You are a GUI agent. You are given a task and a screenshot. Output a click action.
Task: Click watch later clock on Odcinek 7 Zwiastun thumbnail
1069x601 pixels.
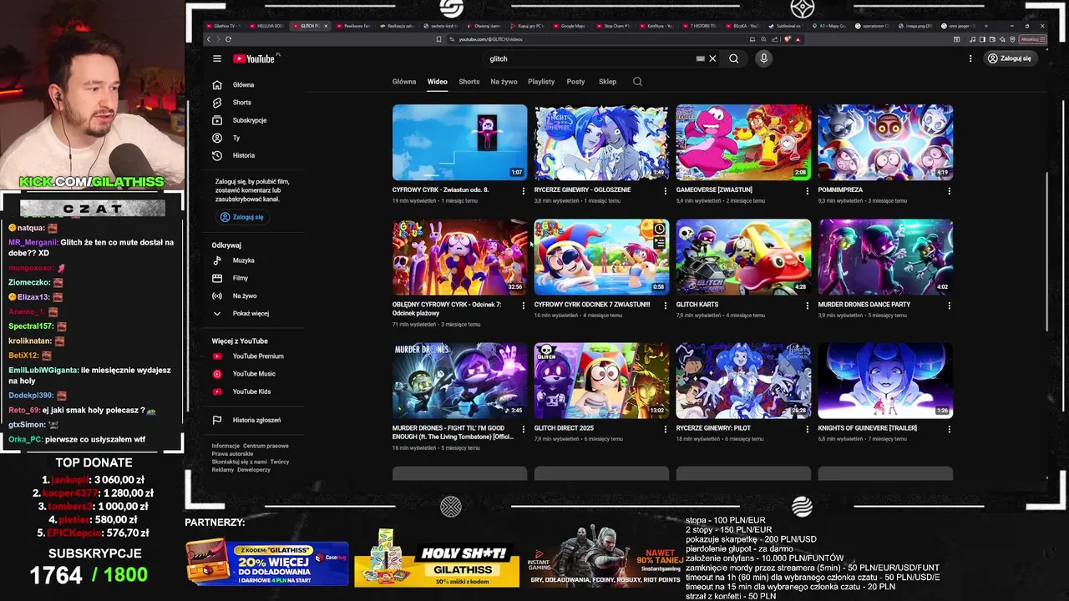click(659, 229)
